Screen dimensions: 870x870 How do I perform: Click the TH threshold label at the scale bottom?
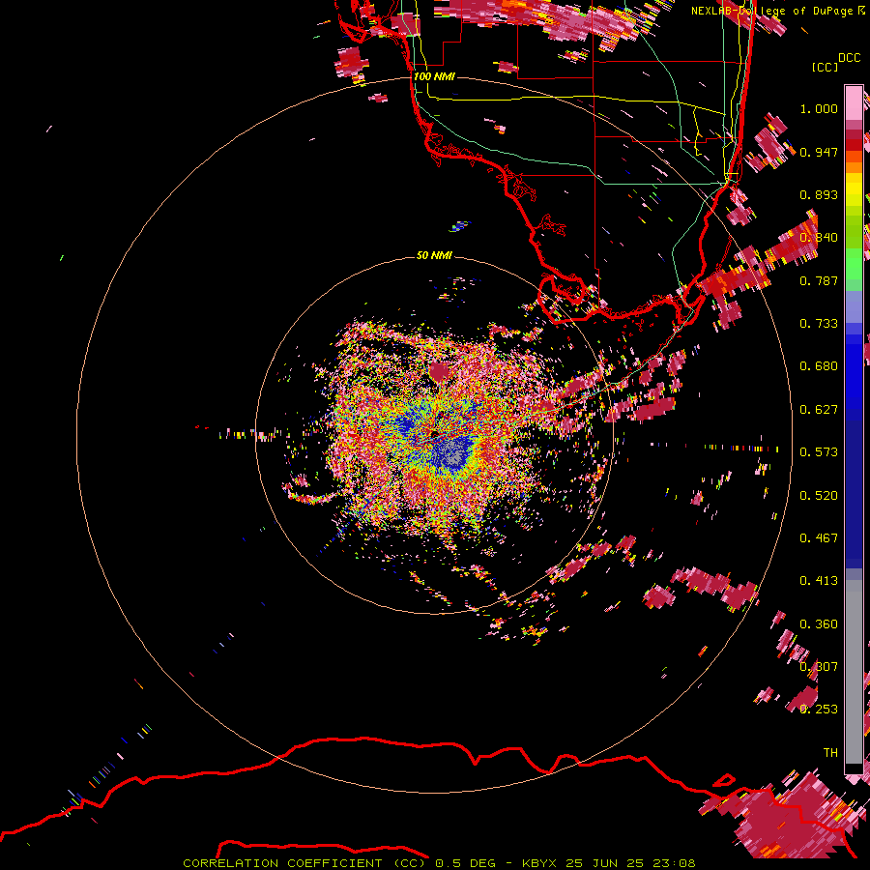click(830, 753)
